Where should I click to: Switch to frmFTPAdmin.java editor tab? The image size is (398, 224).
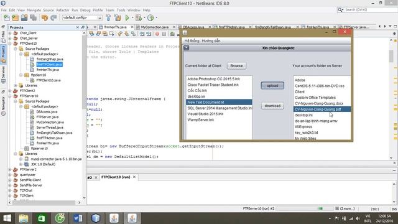tap(231, 27)
